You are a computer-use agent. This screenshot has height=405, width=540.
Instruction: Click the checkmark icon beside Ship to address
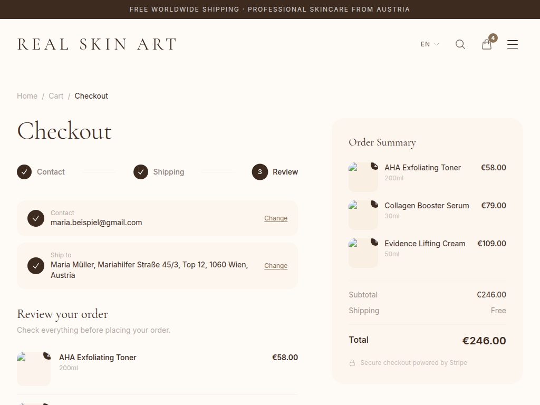click(x=36, y=266)
